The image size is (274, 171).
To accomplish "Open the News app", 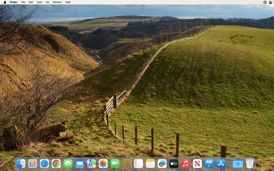I will (197, 163).
